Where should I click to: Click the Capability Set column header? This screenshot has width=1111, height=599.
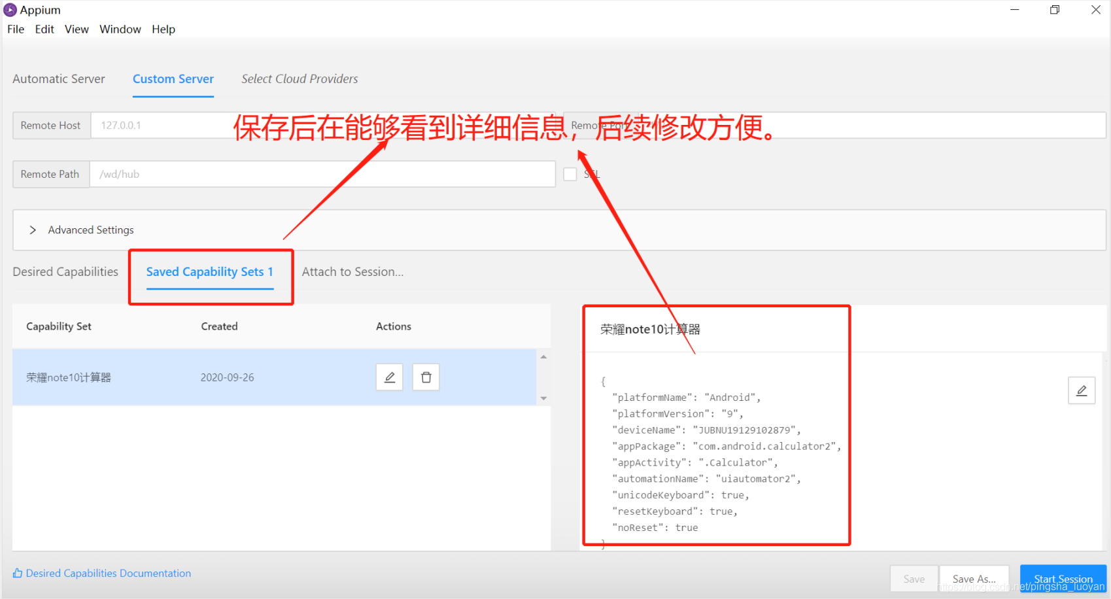59,326
